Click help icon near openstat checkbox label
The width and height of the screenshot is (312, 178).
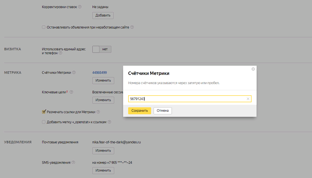point(109,122)
